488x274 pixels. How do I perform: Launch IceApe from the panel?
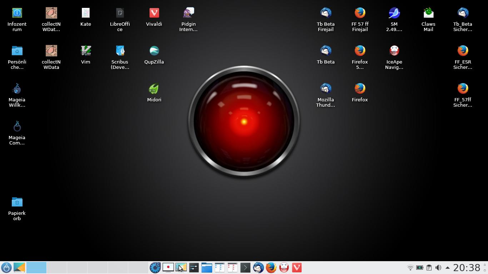(284, 268)
